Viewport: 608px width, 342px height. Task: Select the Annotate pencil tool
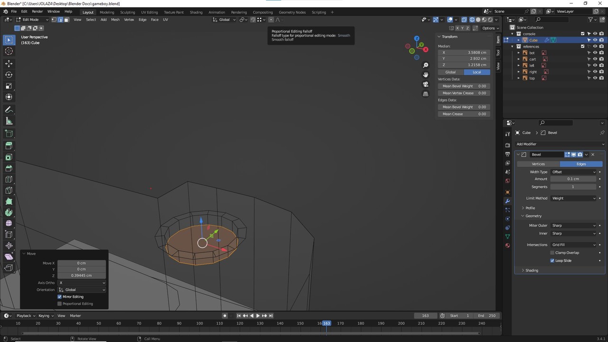pos(9,110)
